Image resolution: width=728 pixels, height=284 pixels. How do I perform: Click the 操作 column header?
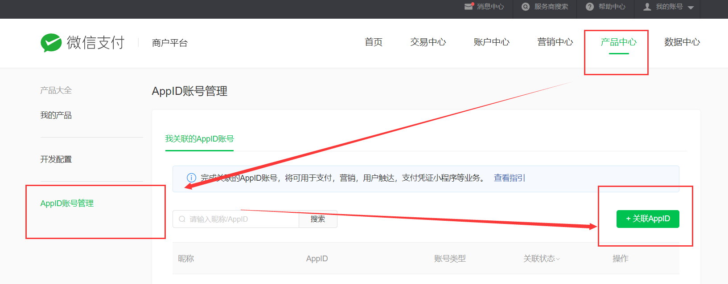click(621, 259)
